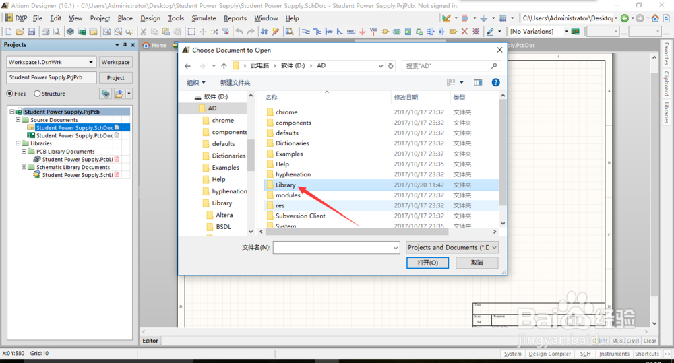This screenshot has width=674, height=363.
Task: Open the Place menu
Action: point(125,18)
